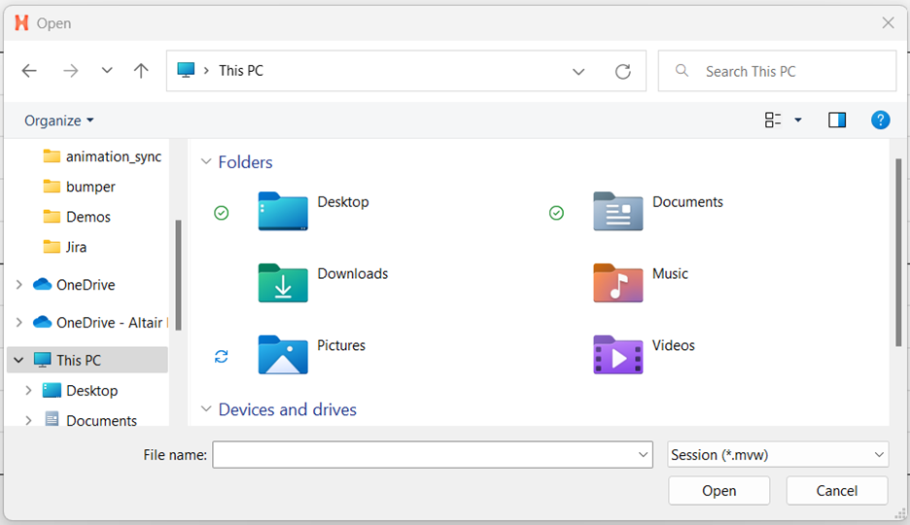Open the Downloads folder icon
910x525 pixels.
pyautogui.click(x=283, y=283)
